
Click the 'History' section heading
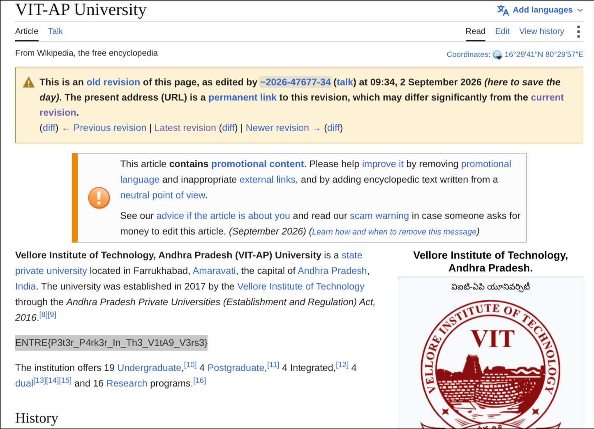click(37, 418)
